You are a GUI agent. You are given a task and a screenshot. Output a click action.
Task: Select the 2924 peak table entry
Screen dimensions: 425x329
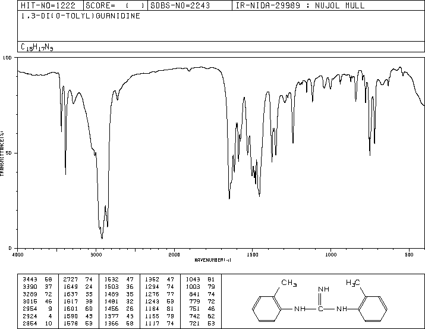[37, 317]
